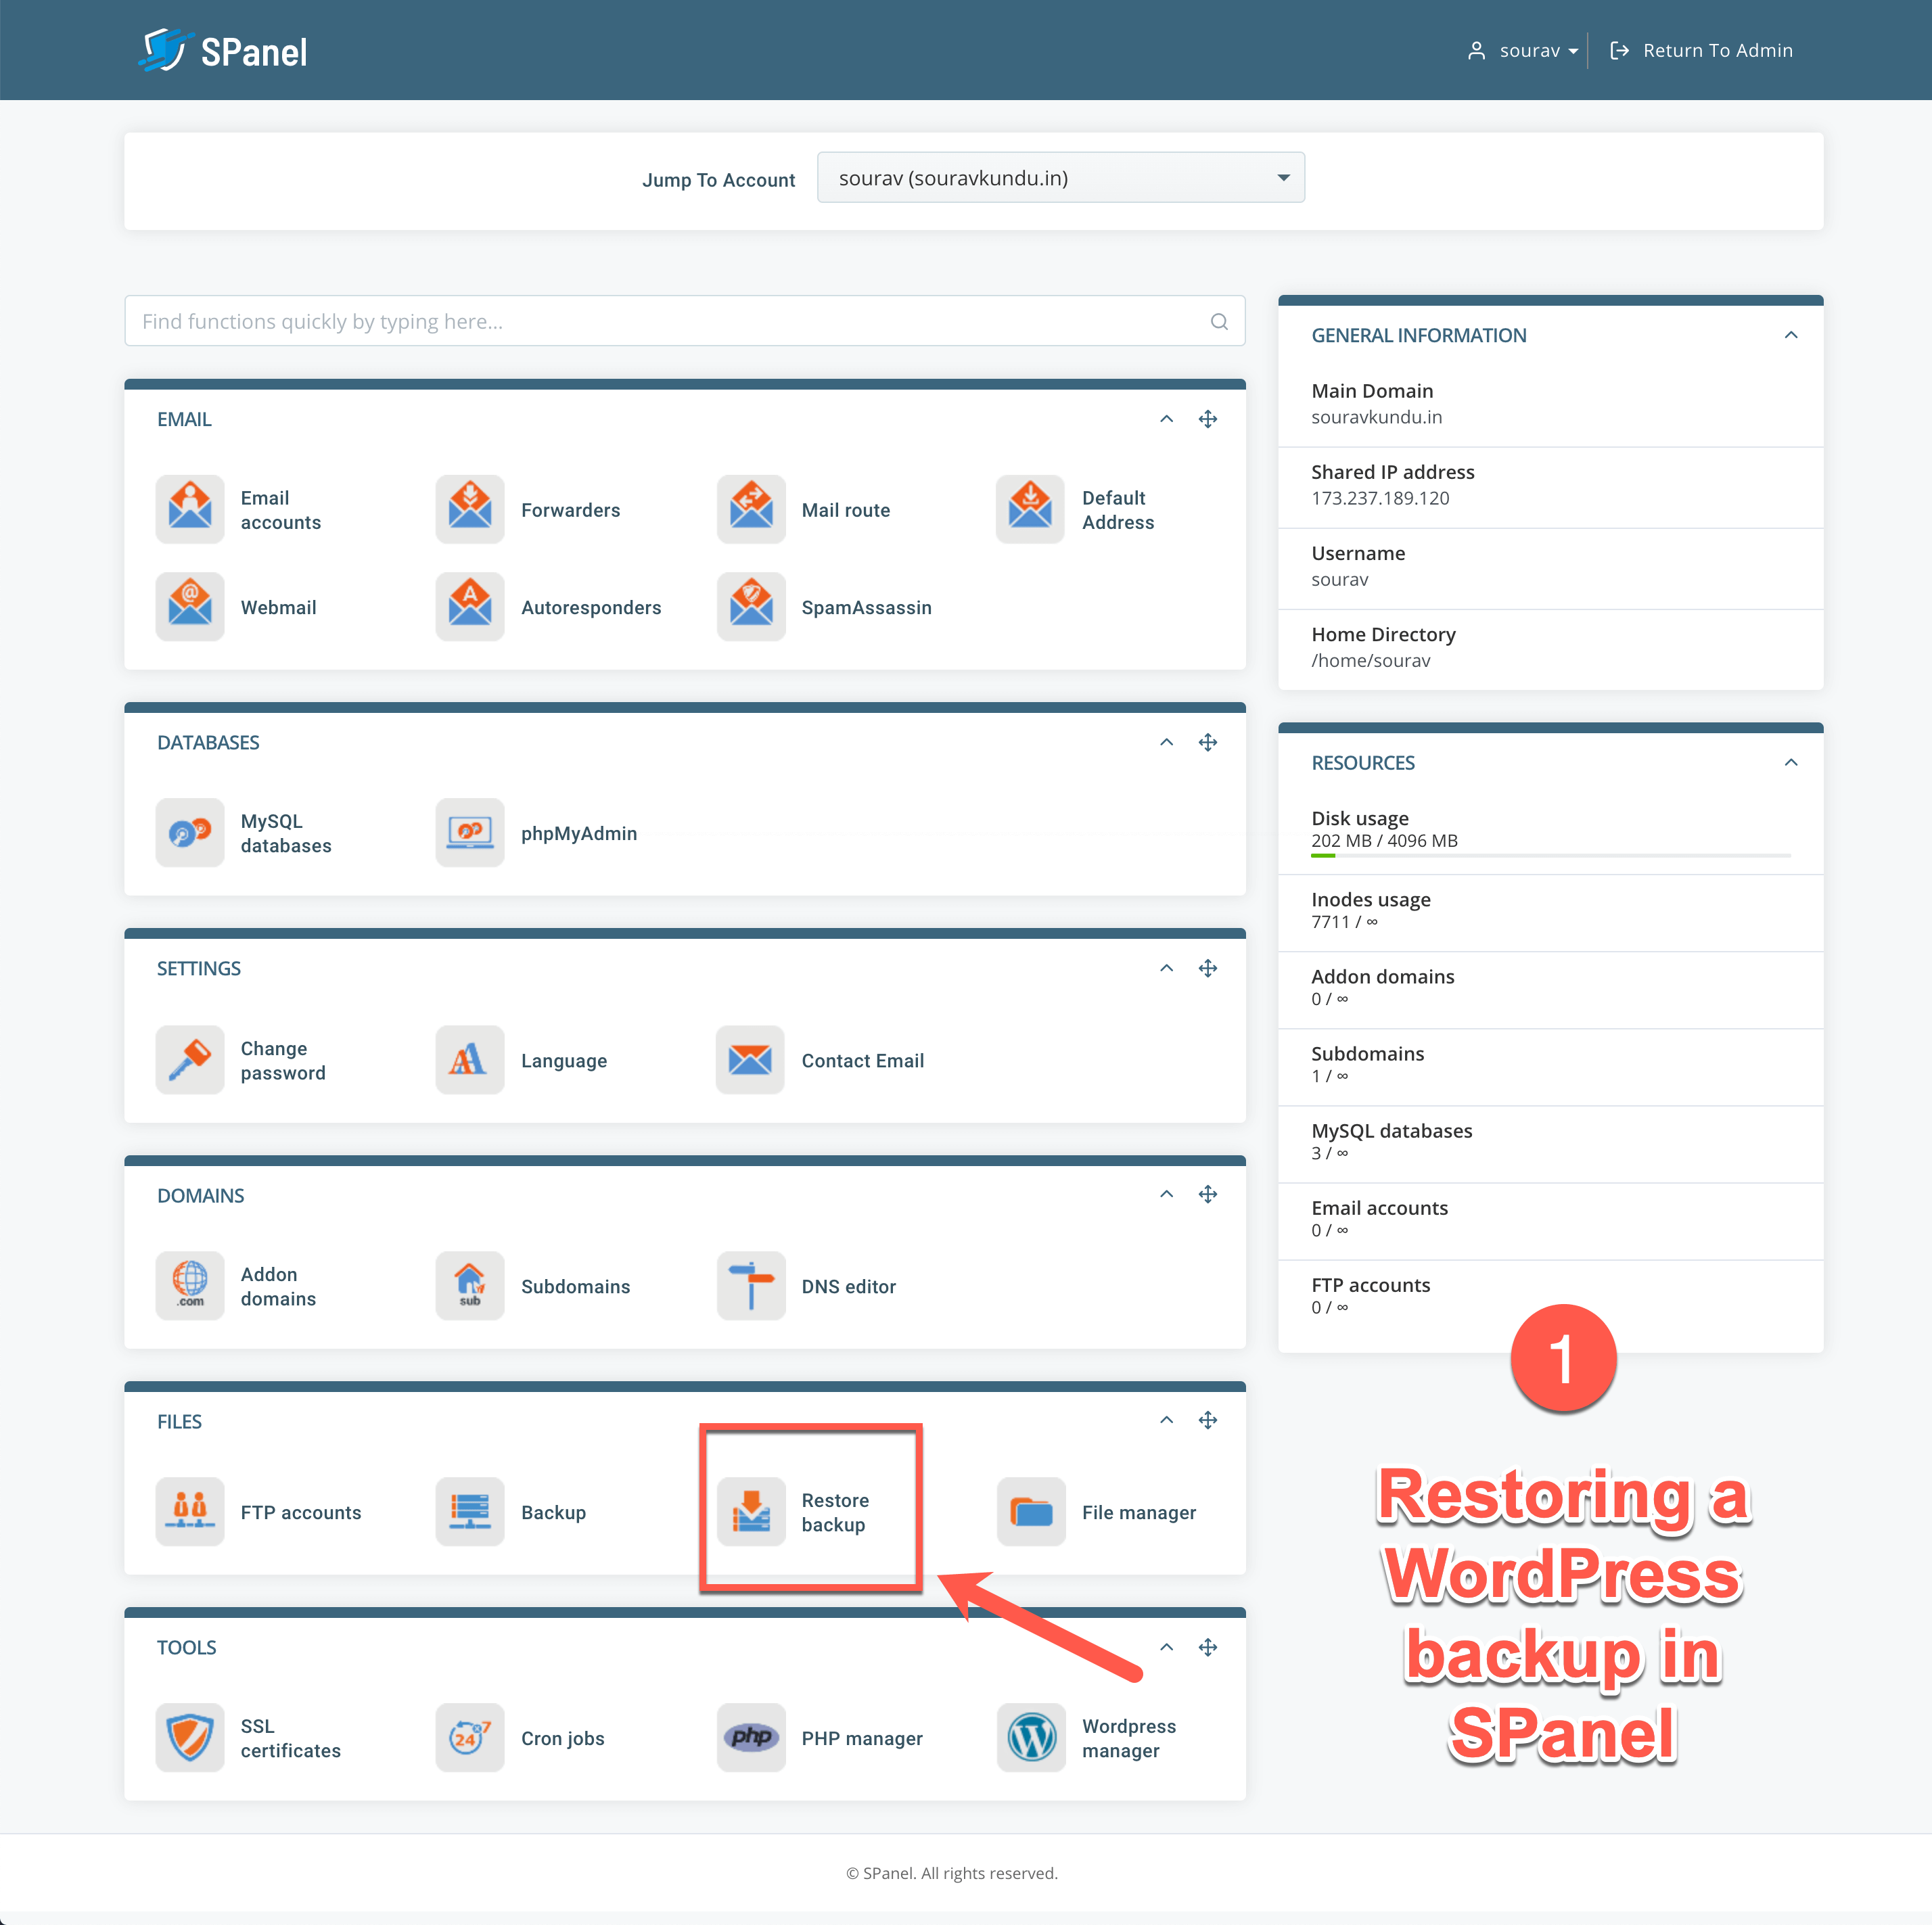
Task: Click the Email accounts label
Action: [x=281, y=510]
